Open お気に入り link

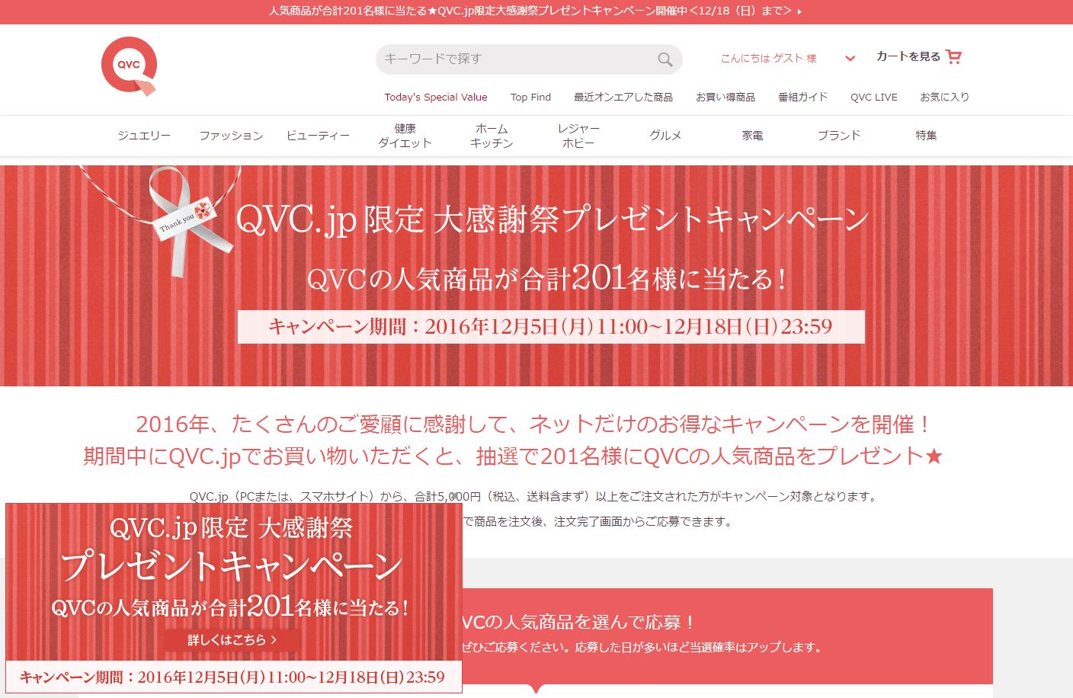click(945, 97)
